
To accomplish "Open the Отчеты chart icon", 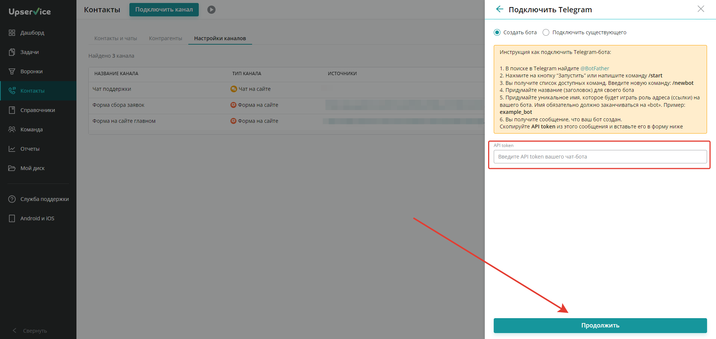I will [12, 149].
